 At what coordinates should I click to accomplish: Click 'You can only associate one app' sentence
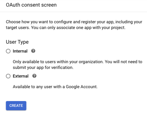[x=78, y=28]
